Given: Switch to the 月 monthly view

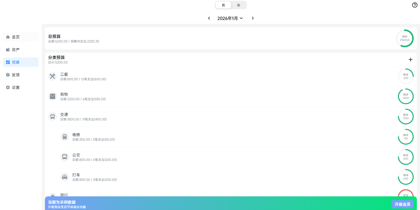Looking at the screenshot, I should pyautogui.click(x=223, y=5).
